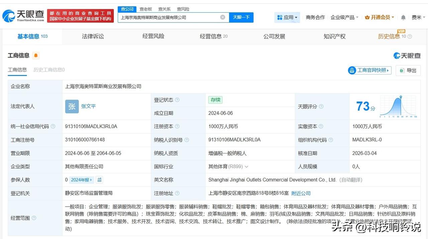Open the 2024年报 report selector

pyautogui.click(x=81, y=180)
